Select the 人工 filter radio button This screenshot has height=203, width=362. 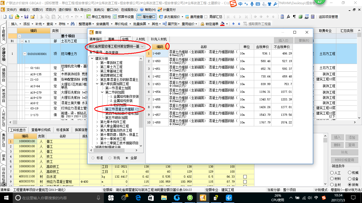coord(332,173)
